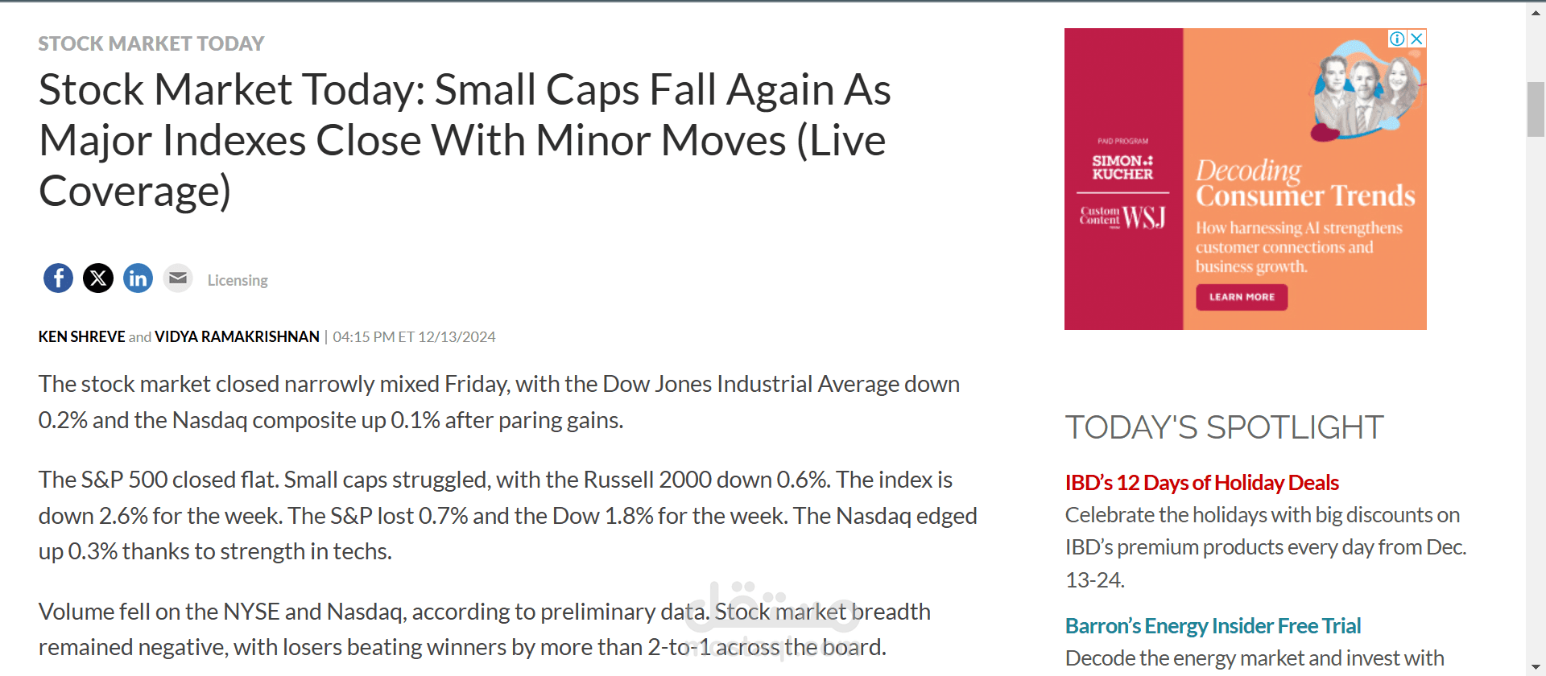Go to Stock Market Today section

(x=151, y=43)
